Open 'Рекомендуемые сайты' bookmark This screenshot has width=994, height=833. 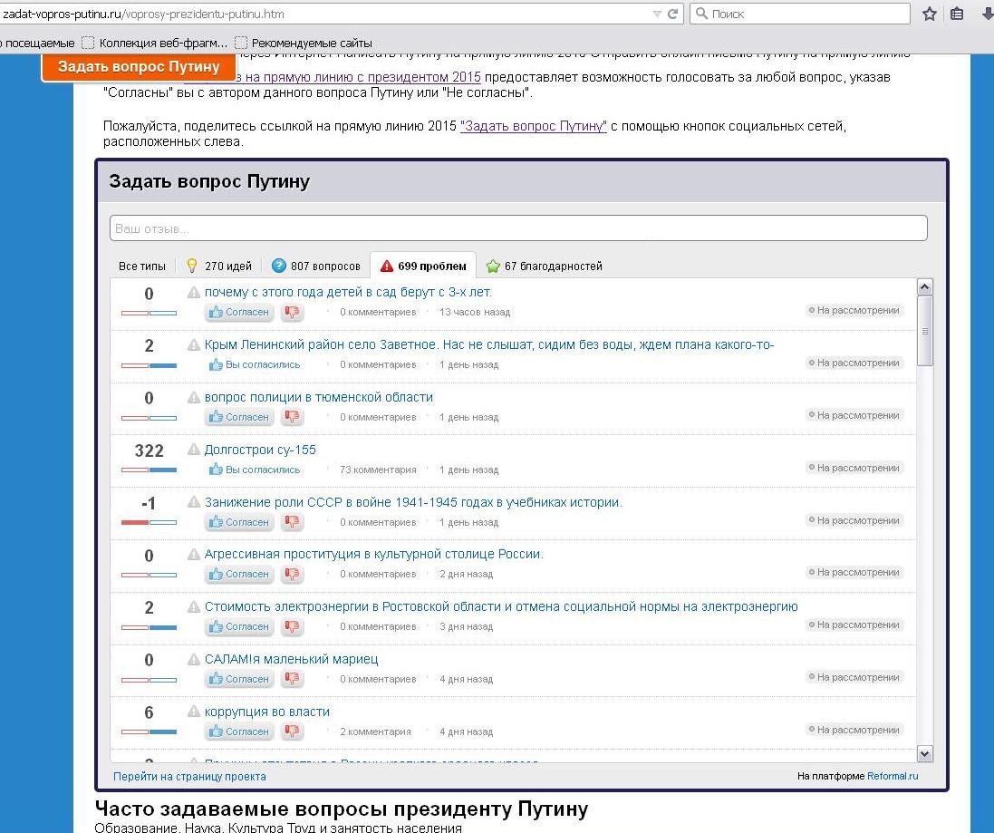click(304, 44)
